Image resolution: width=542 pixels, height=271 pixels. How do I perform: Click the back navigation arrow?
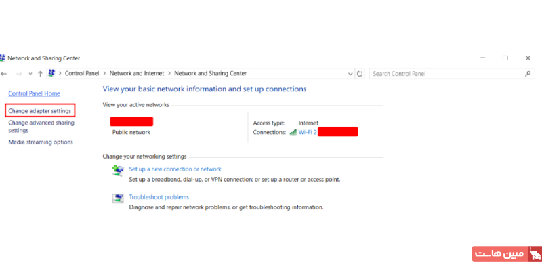pyautogui.click(x=5, y=73)
